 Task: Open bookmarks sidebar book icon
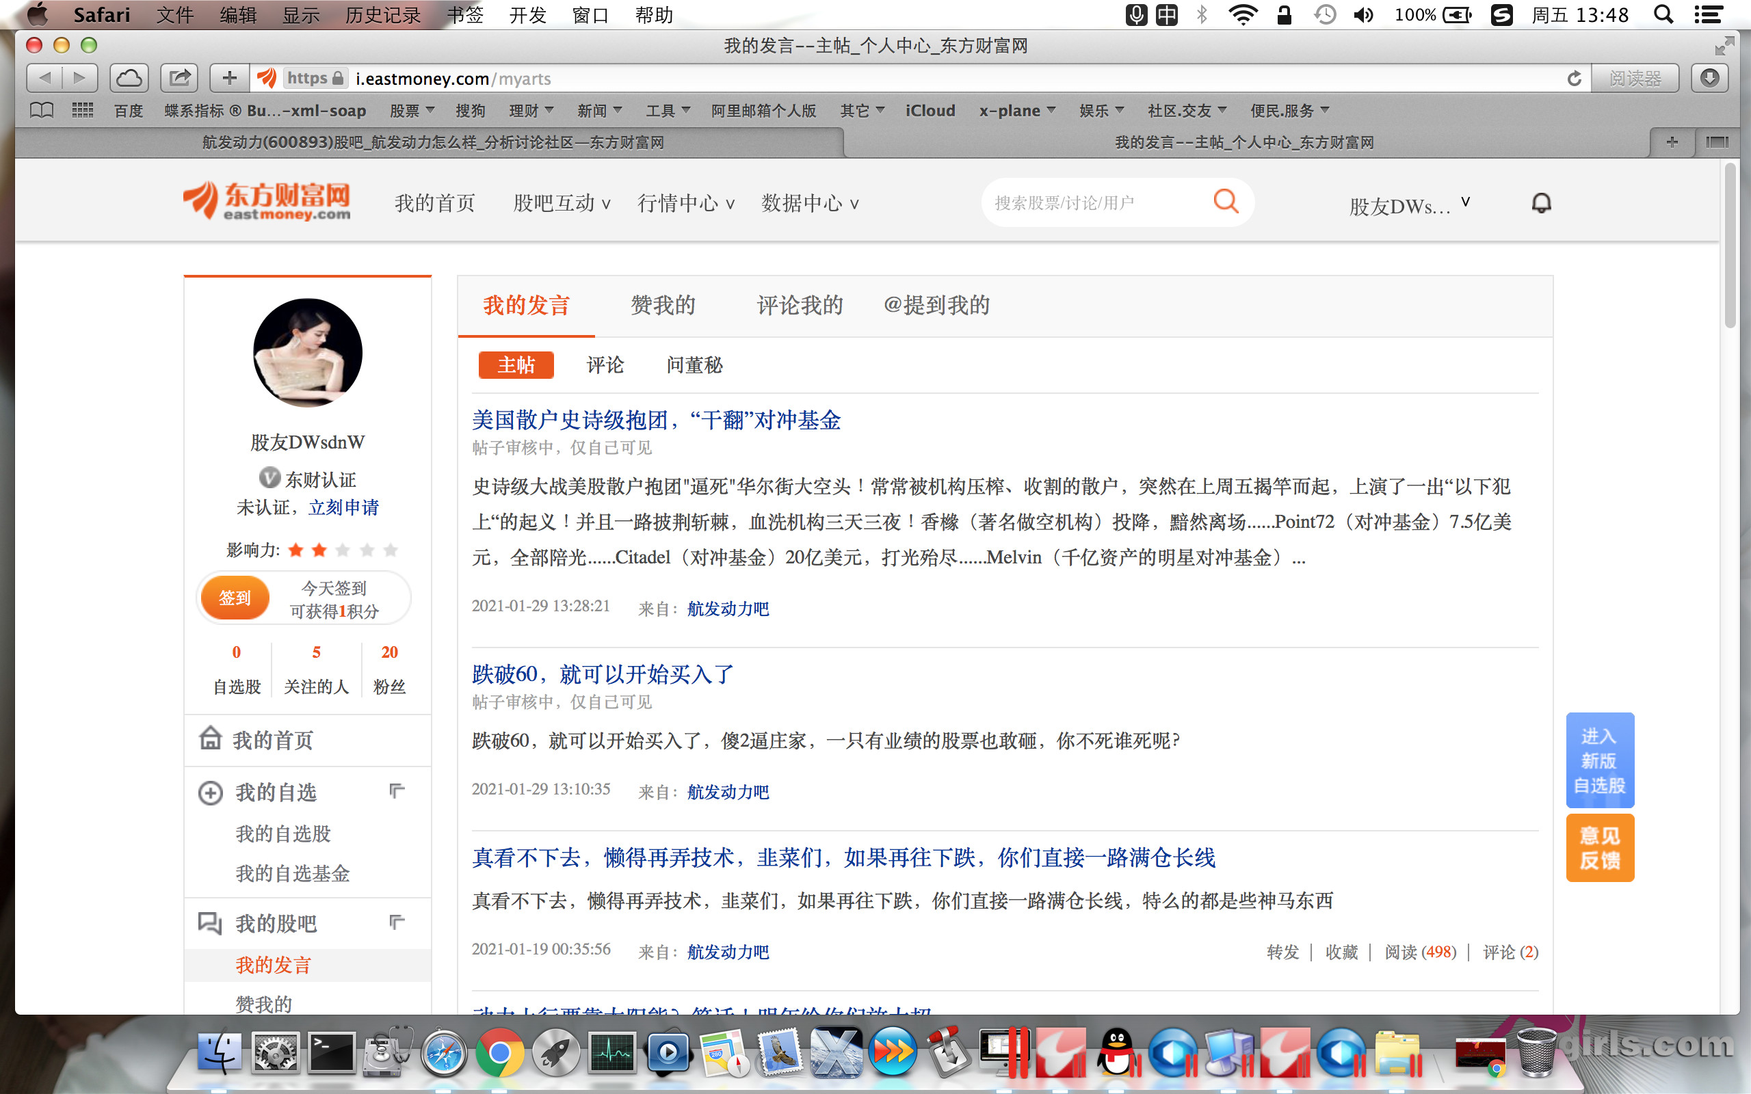(x=41, y=110)
